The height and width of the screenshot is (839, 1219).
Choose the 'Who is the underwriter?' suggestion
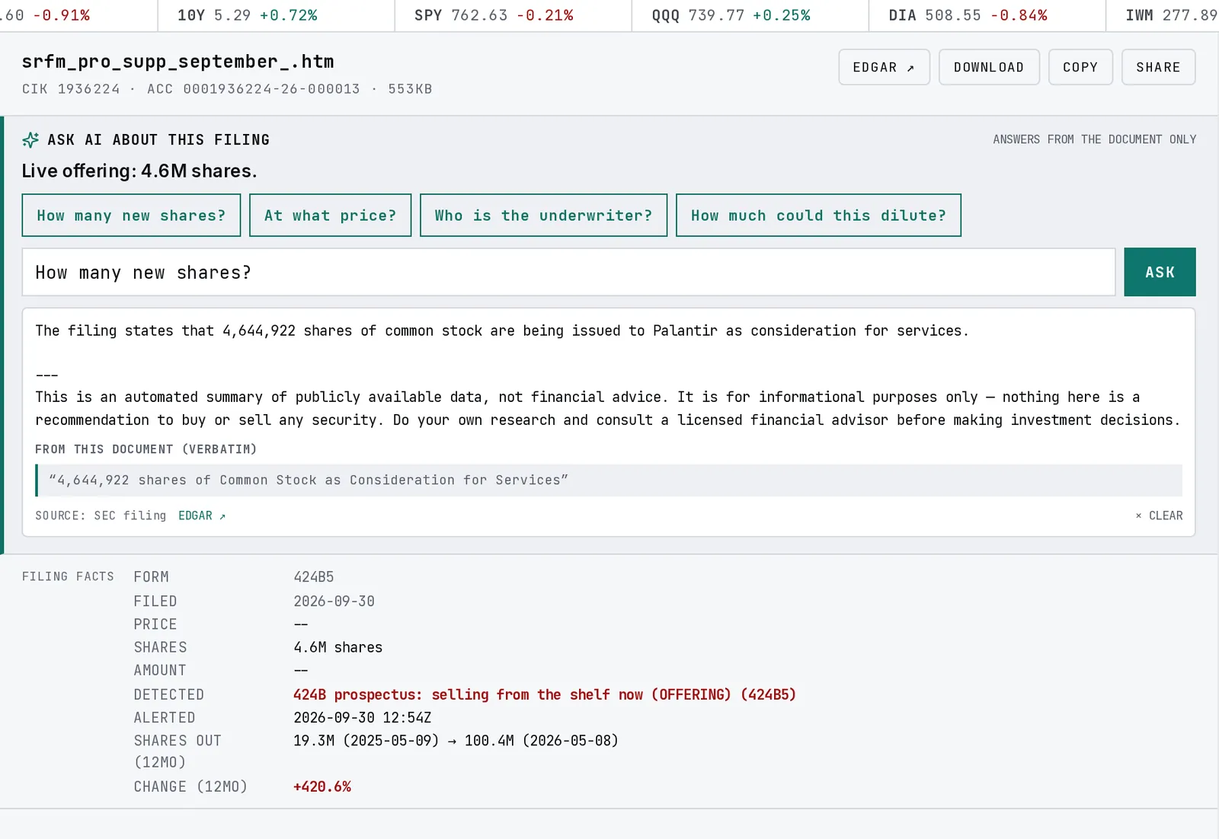[x=543, y=215]
